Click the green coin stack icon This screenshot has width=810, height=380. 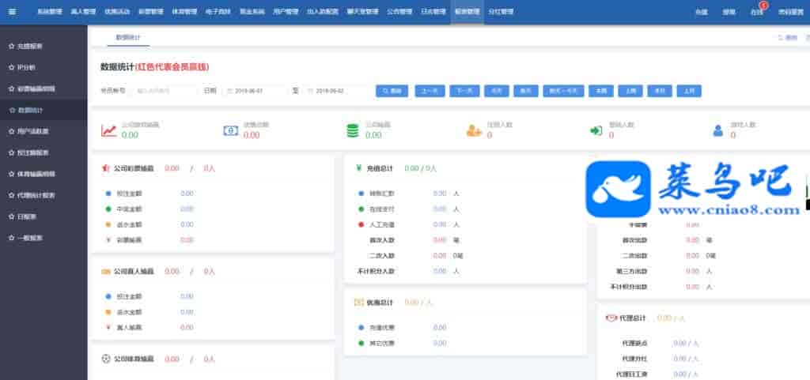(x=352, y=130)
